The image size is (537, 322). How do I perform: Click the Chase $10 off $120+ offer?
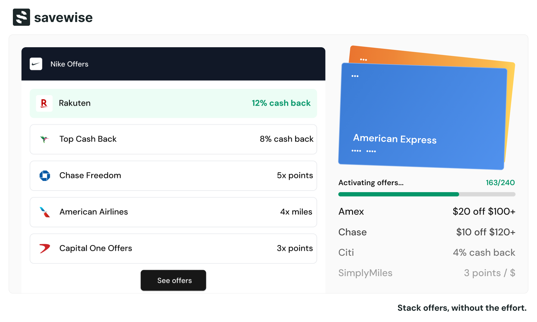pyautogui.click(x=427, y=232)
